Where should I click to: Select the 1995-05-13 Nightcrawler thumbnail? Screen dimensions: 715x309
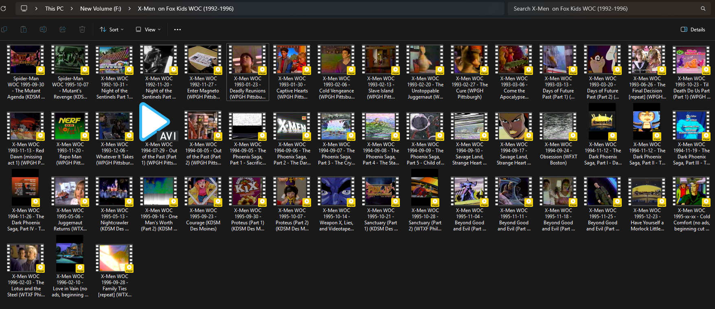pyautogui.click(x=114, y=191)
